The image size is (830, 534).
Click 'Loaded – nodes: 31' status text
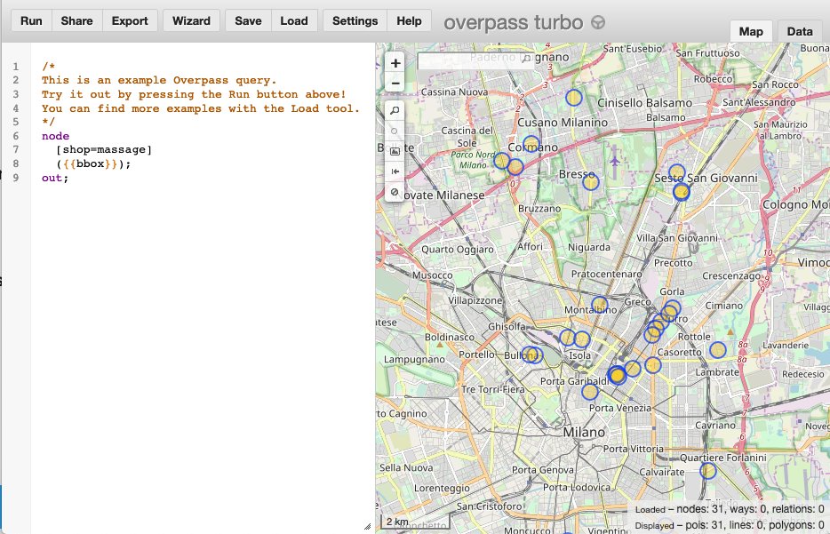coord(680,509)
